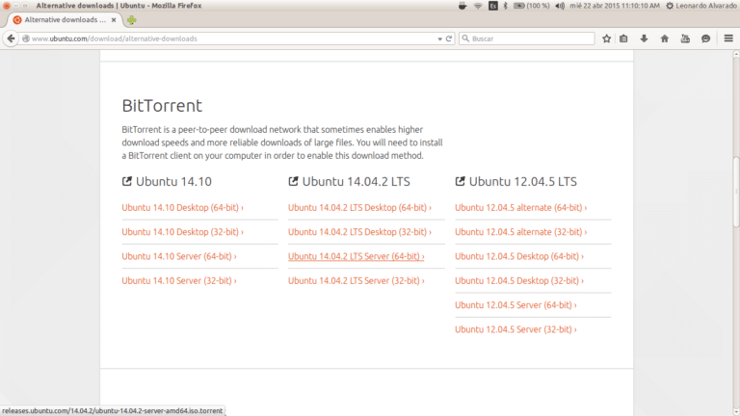Viewport: 740px width, 416px height.
Task: Open the chat speech bubble icon
Action: 705,39
